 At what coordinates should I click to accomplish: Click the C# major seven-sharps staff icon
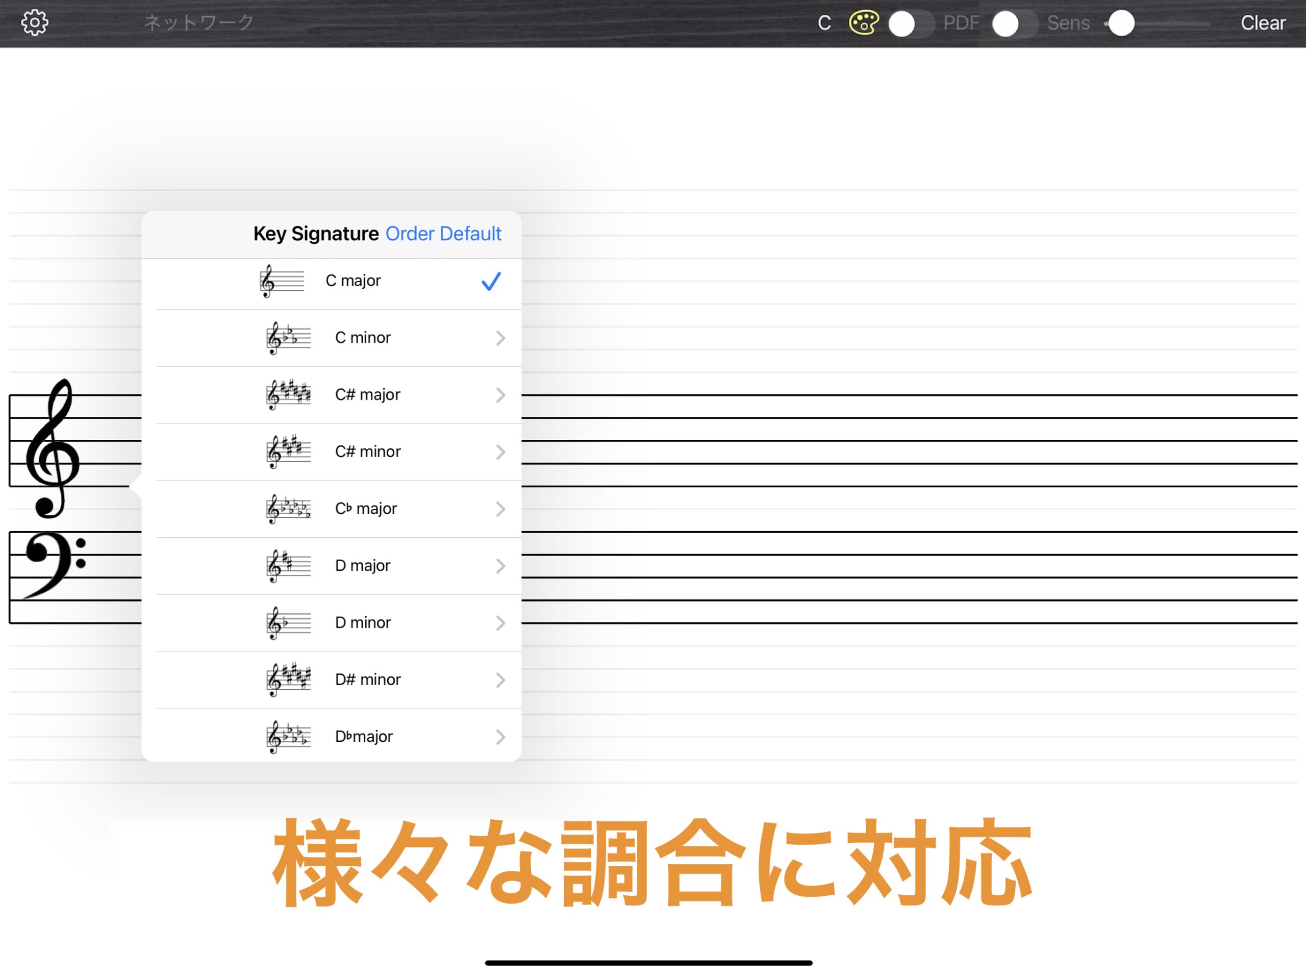point(288,395)
